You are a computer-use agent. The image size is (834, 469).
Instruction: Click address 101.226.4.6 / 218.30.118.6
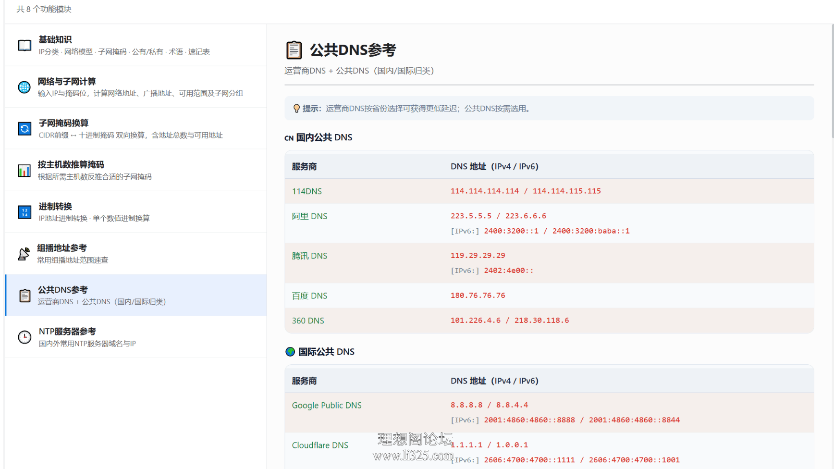510,320
